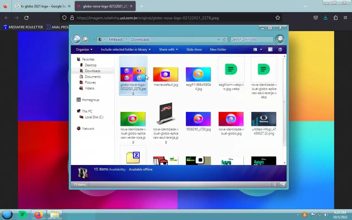Open Include selected folder in library dropdown
The width and height of the screenshot is (352, 220).
[126, 50]
